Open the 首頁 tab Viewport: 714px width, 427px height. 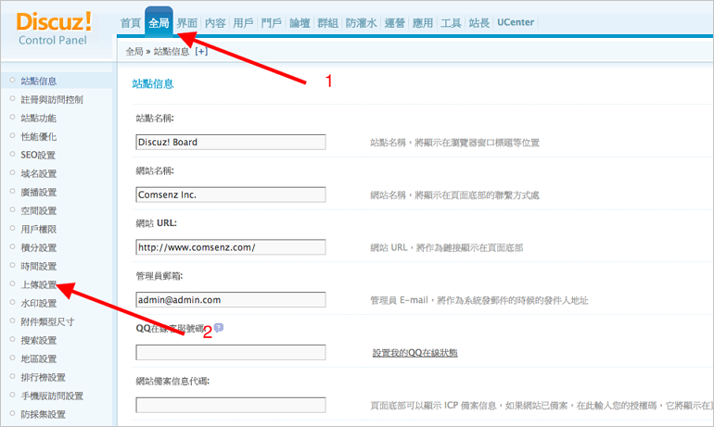click(x=131, y=22)
